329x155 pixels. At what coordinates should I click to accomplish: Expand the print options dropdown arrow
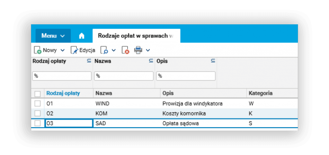coord(148,50)
